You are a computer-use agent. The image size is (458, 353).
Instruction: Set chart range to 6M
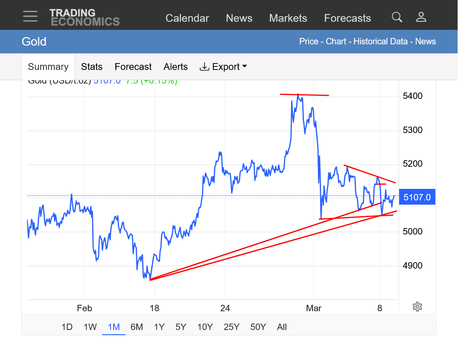pos(137,327)
